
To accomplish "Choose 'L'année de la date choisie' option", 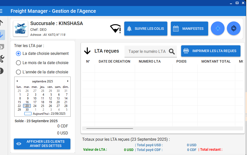I will (18, 72).
